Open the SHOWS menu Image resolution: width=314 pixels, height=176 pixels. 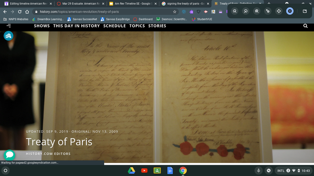click(42, 26)
